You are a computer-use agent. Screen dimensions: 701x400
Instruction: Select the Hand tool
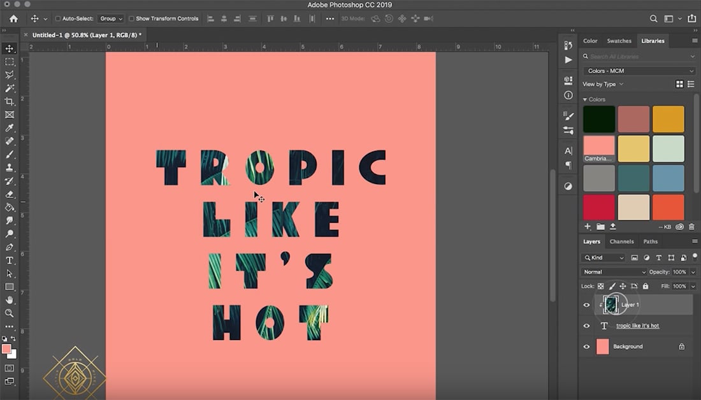[x=10, y=300]
